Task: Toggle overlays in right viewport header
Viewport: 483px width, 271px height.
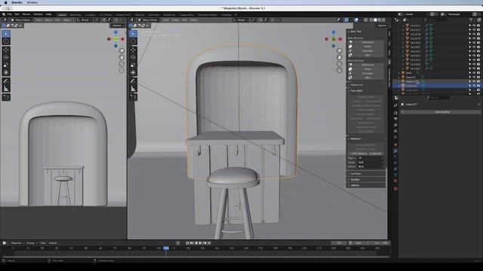Action: coord(356,20)
